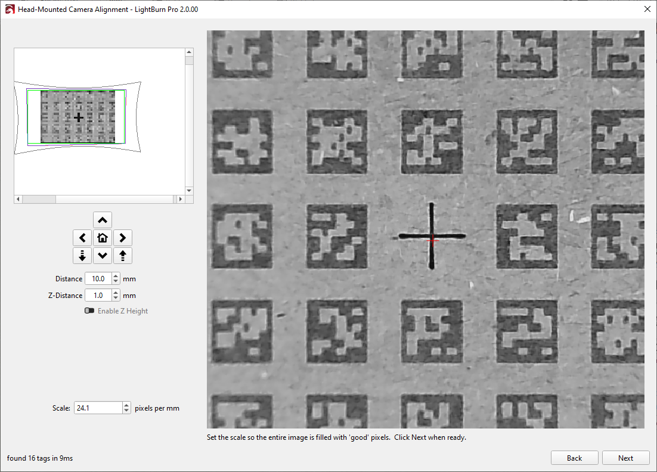
Task: Increase Distance value with up stepper
Action: pos(116,276)
